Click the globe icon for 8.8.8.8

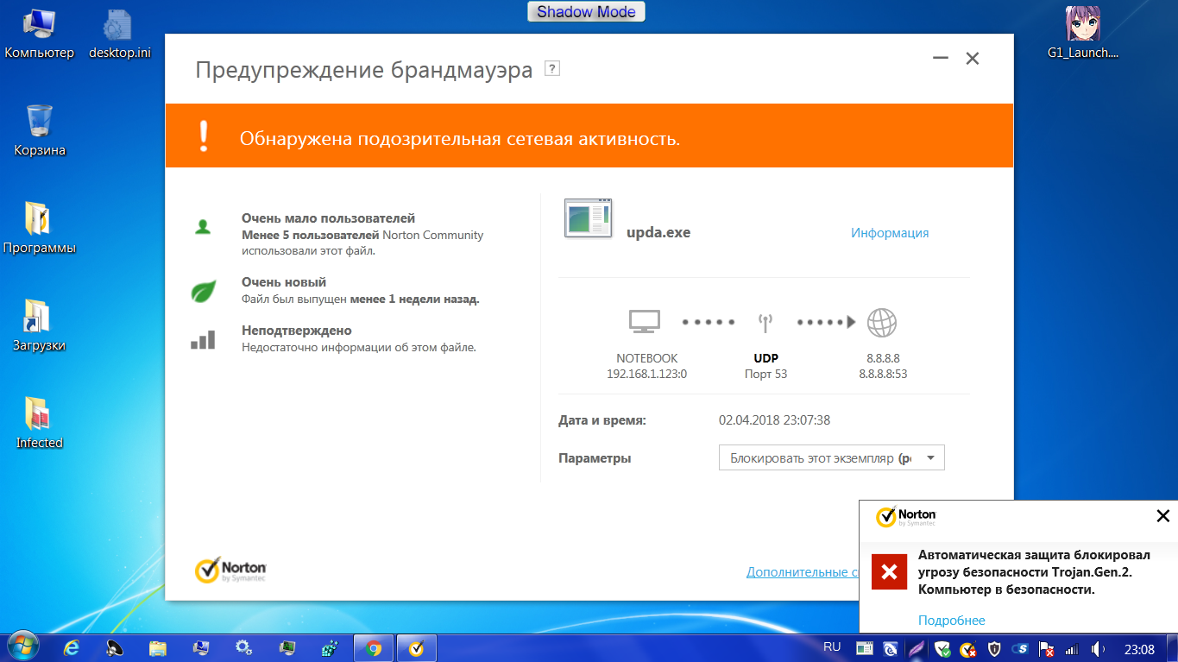(882, 323)
